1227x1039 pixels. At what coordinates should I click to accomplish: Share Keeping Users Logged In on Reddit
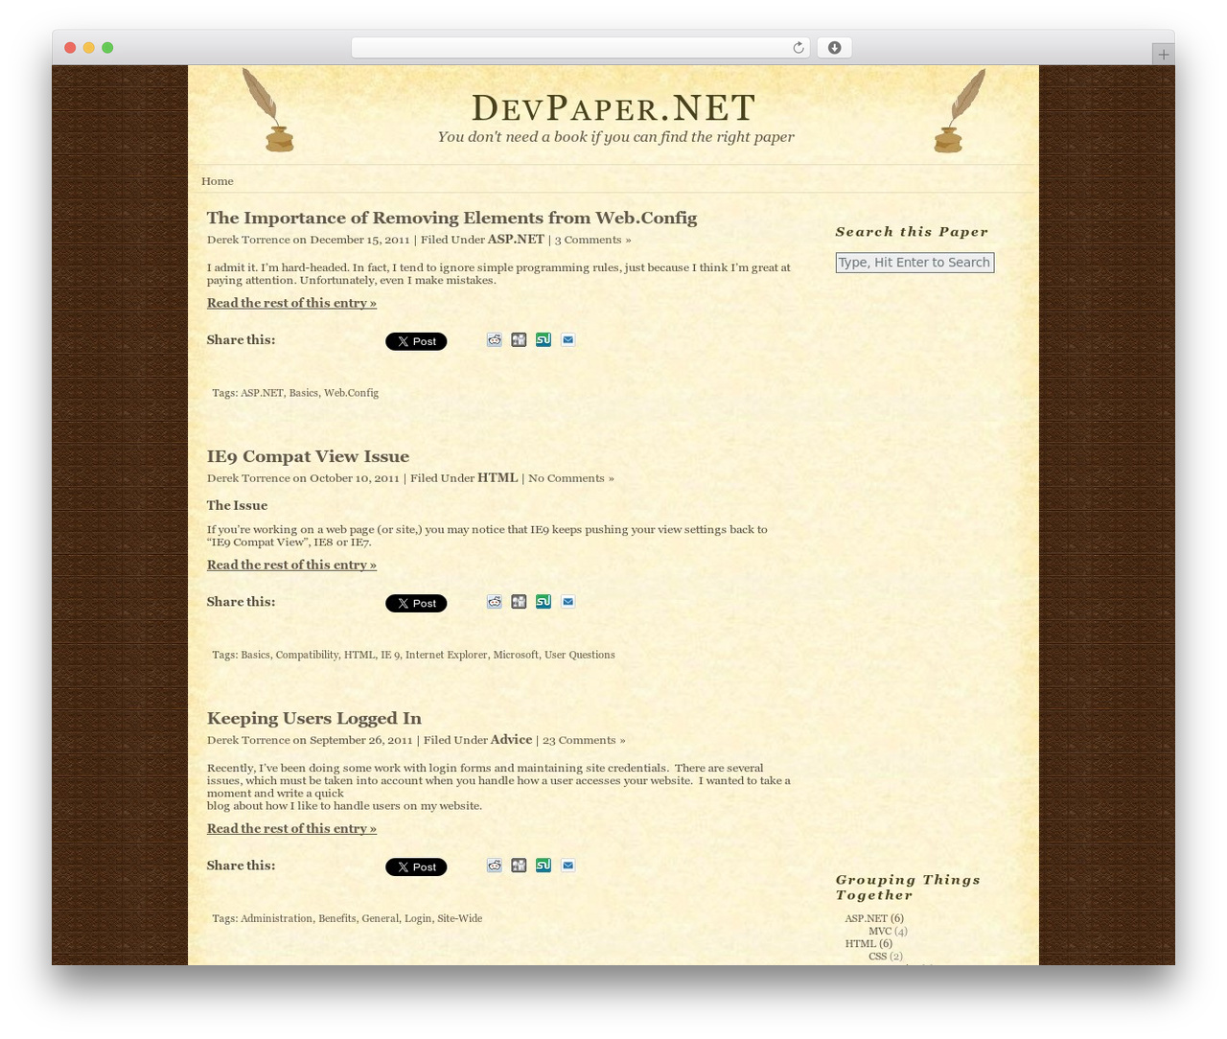494,865
